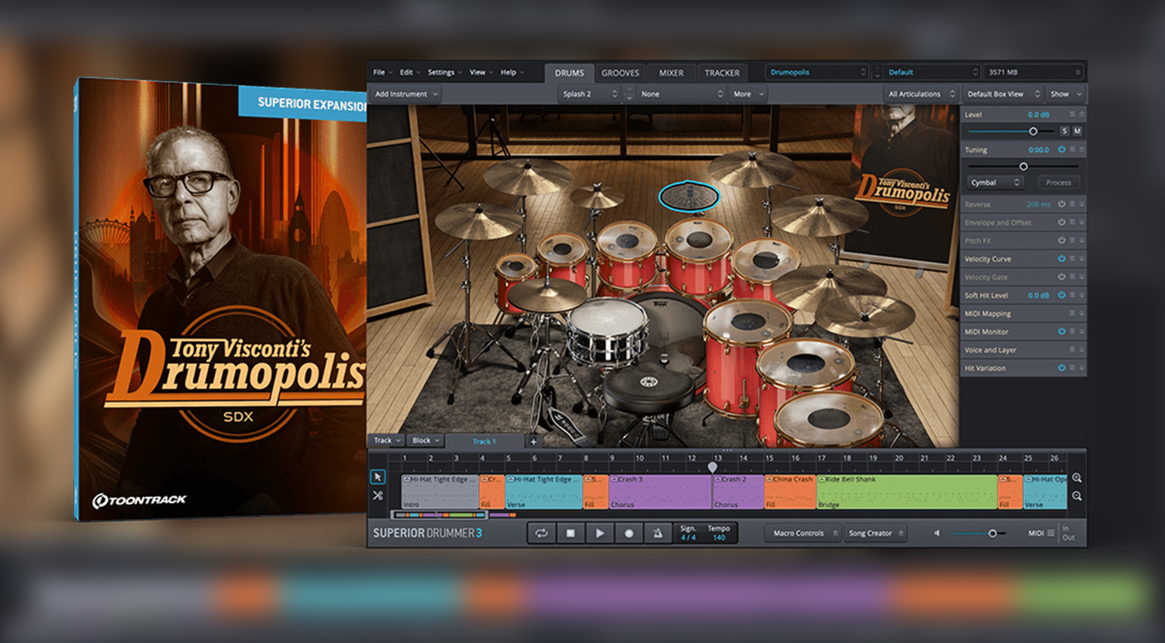Switch to the Tracker tab
1165x643 pixels.
(x=722, y=73)
